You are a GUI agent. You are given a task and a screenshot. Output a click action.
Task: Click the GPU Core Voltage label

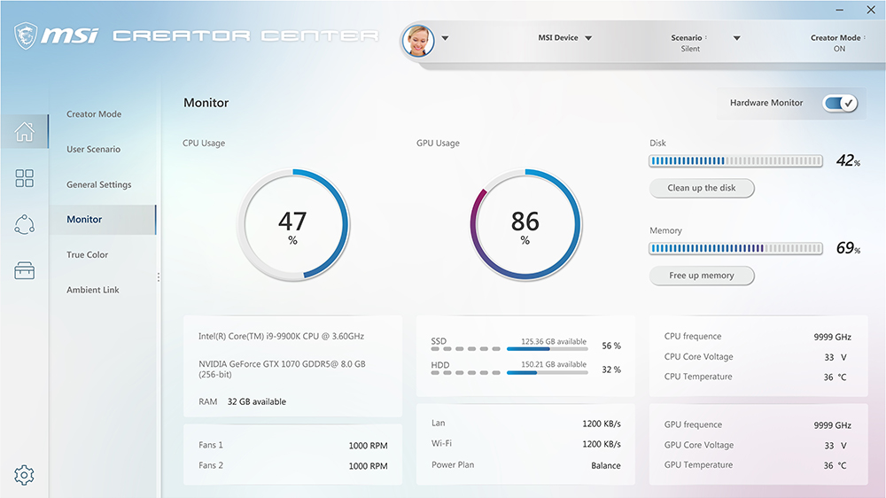(699, 446)
